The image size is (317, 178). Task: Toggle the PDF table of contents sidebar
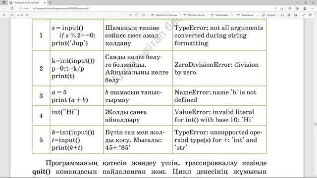coord(4,15)
